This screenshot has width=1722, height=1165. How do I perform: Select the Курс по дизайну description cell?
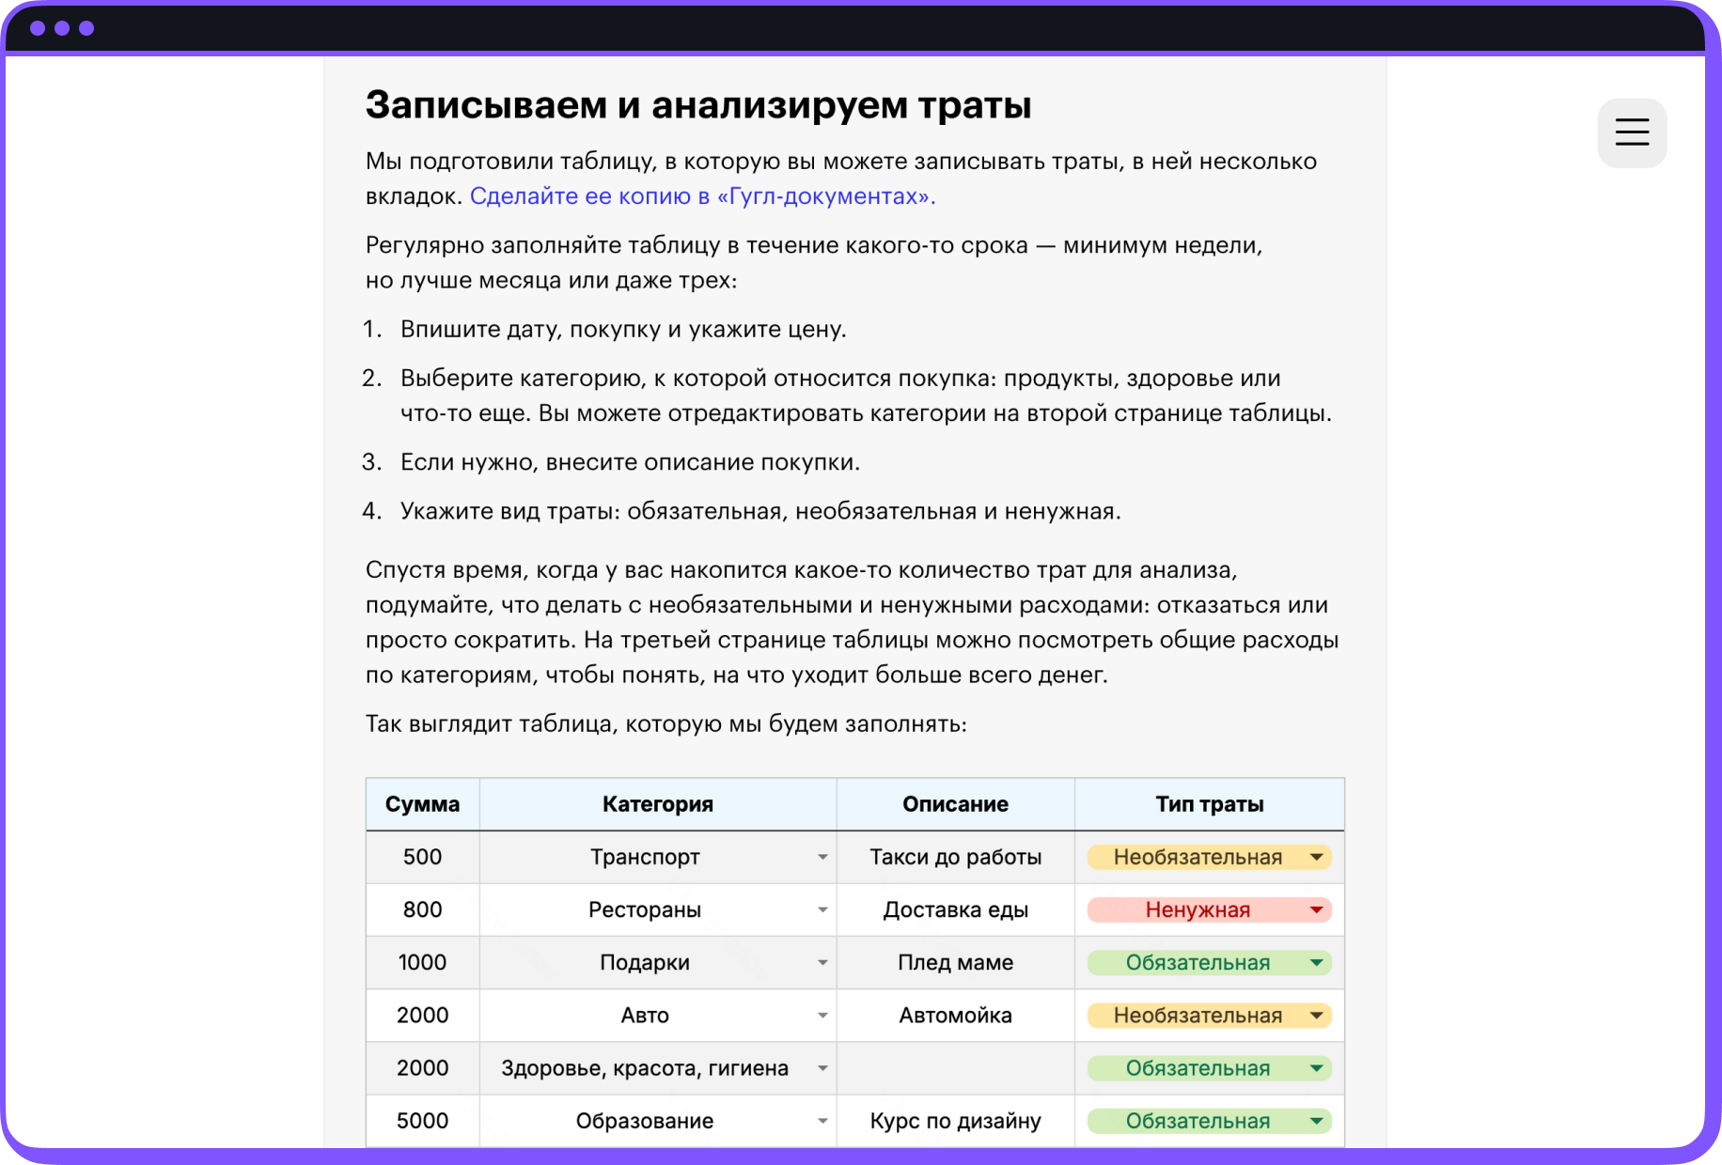pyautogui.click(x=956, y=1120)
